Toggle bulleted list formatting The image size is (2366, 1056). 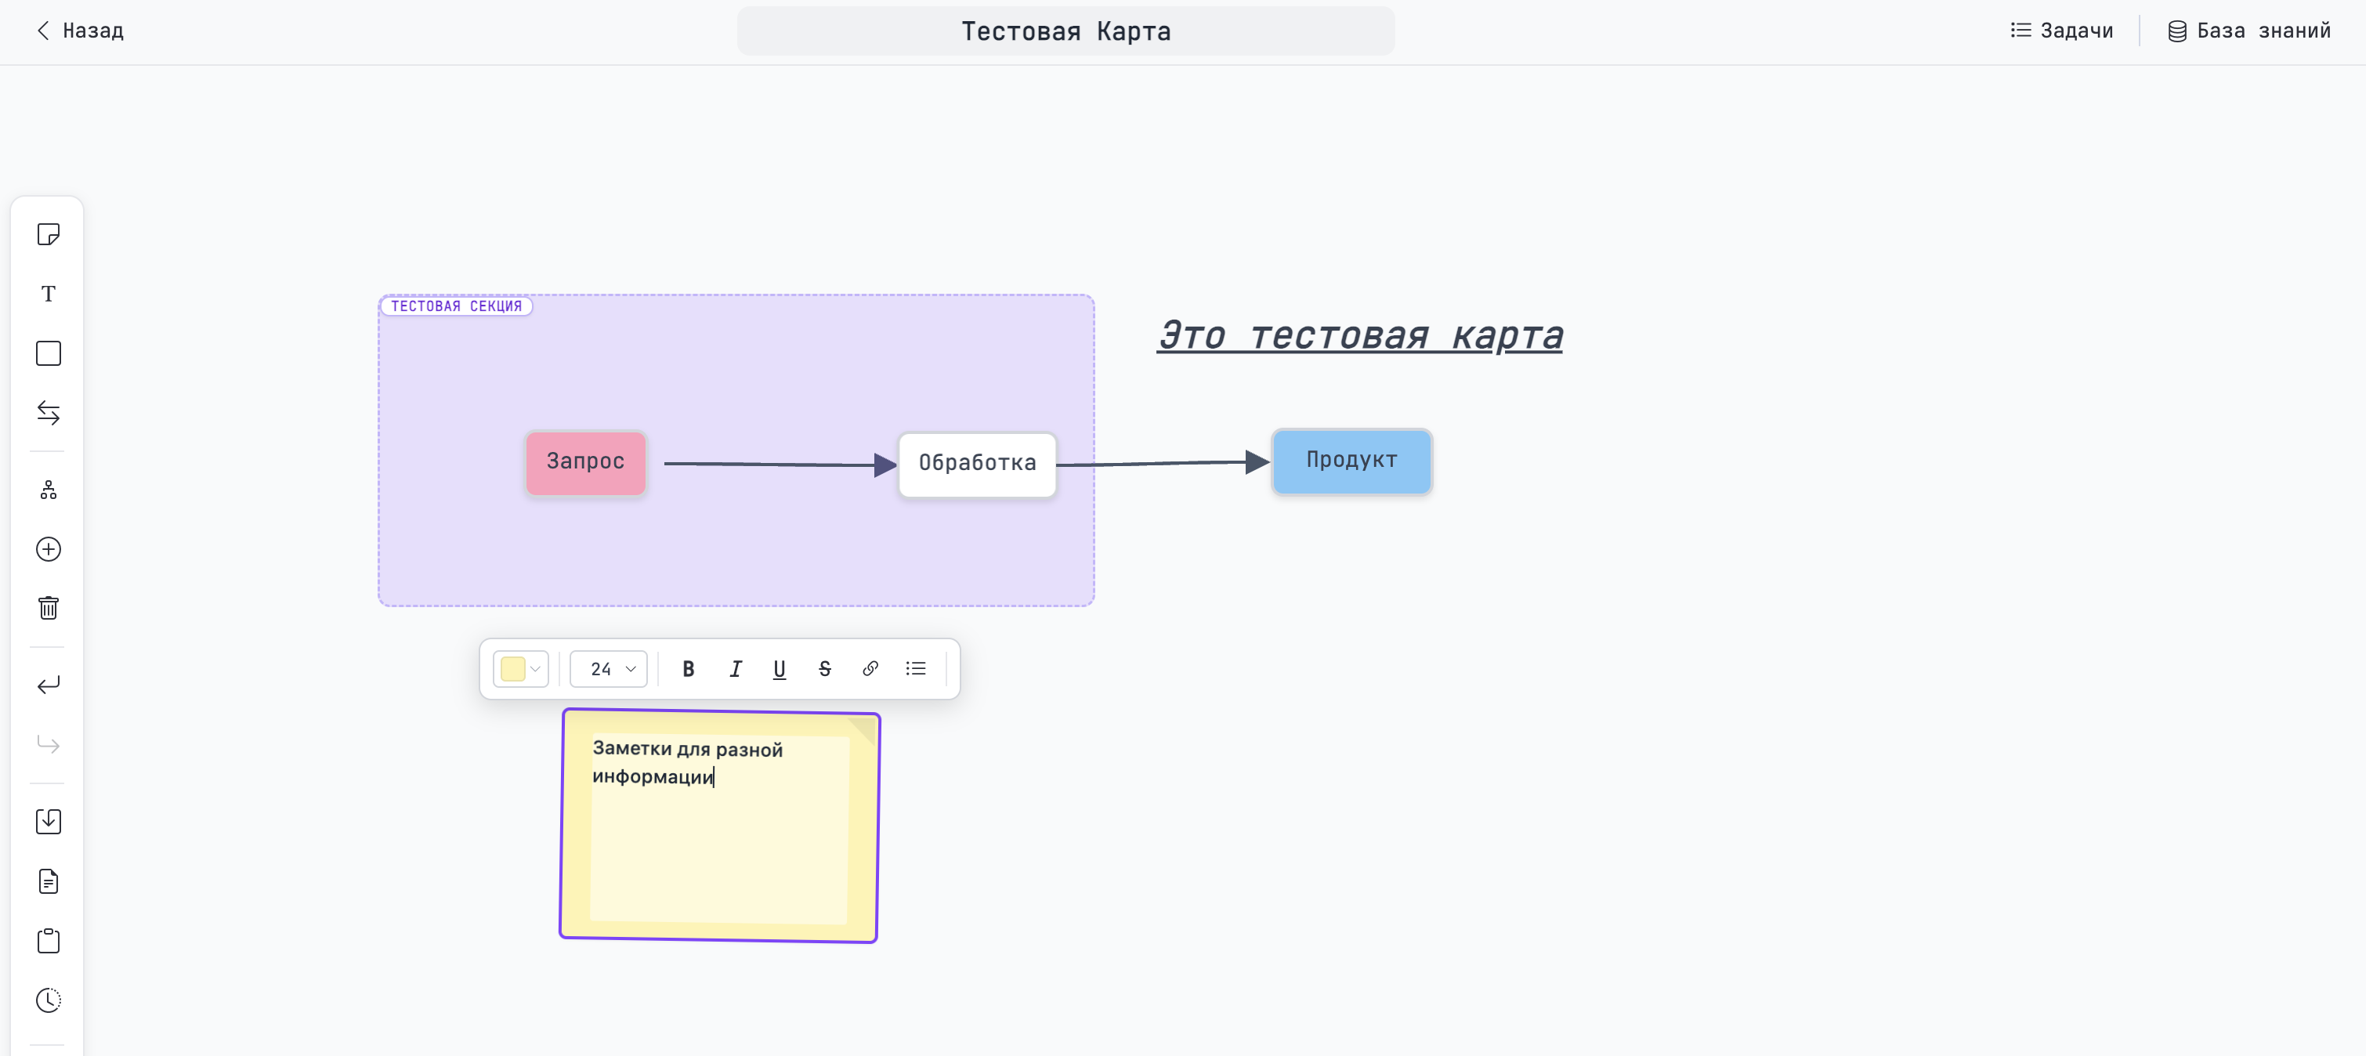coord(916,668)
